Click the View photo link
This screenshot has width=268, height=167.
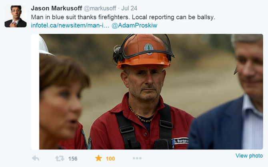pyautogui.click(x=249, y=156)
